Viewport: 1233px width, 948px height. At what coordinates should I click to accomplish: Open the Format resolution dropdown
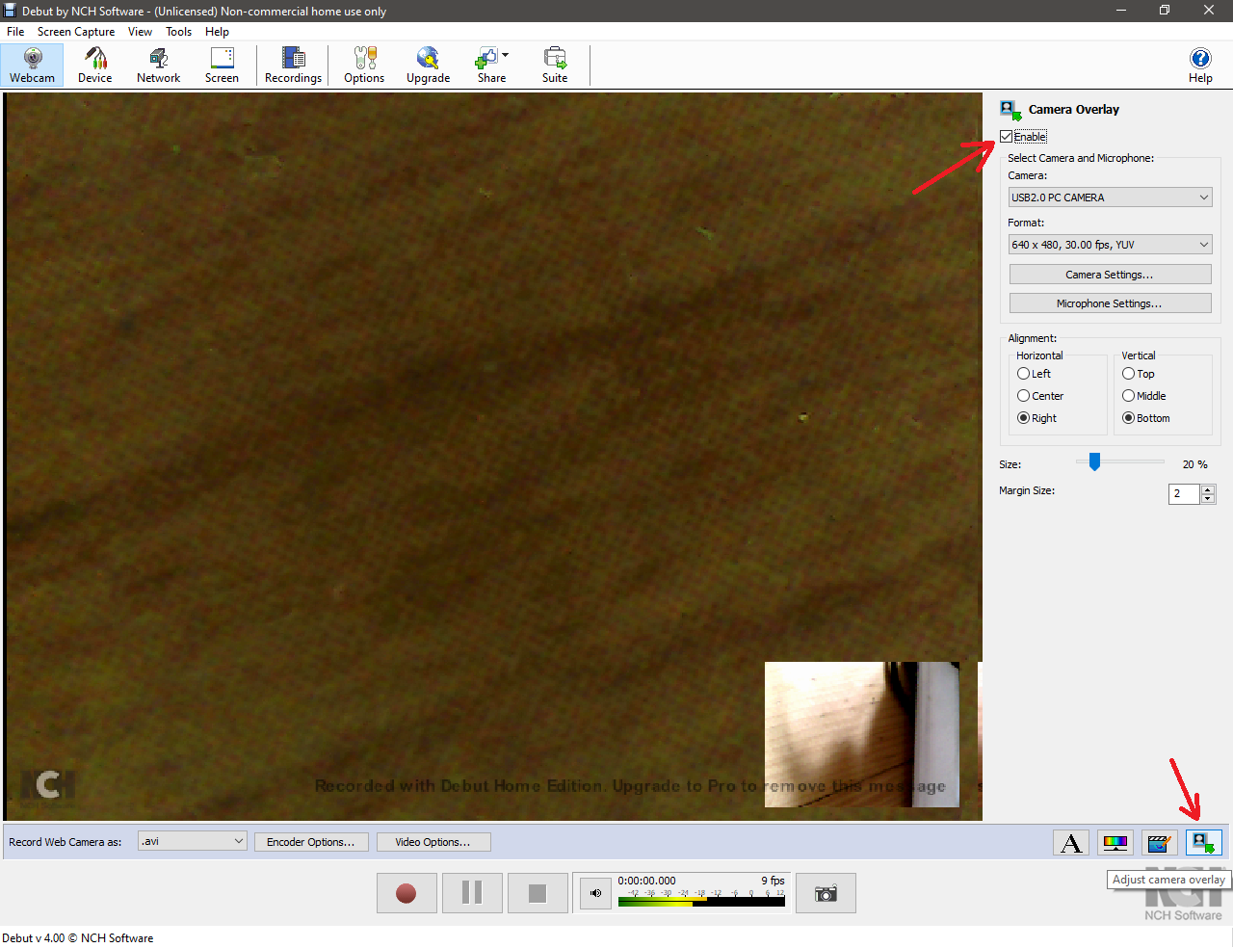click(x=1110, y=245)
